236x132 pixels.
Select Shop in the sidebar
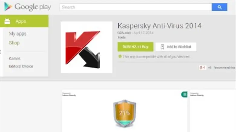[14, 43]
